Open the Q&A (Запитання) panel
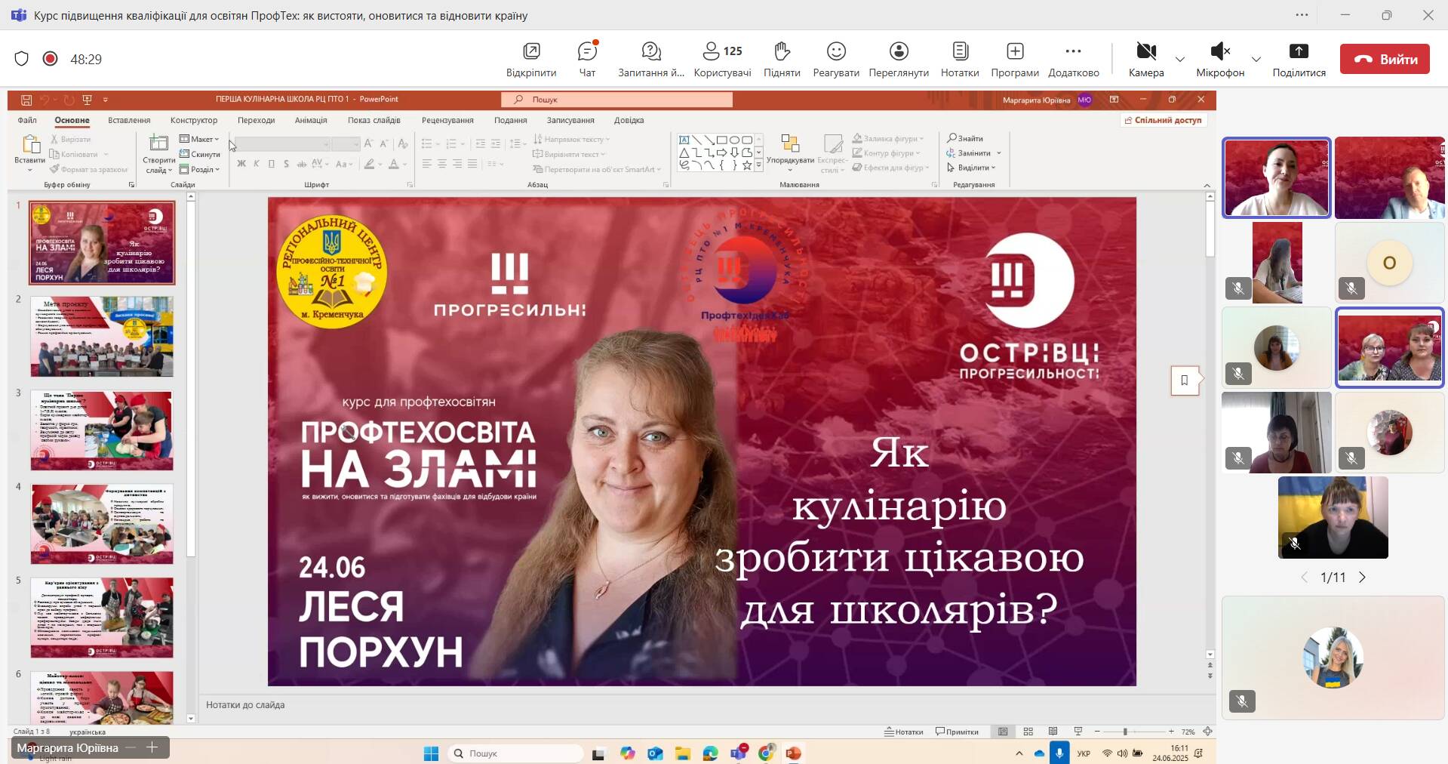1448x764 pixels. tap(650, 59)
